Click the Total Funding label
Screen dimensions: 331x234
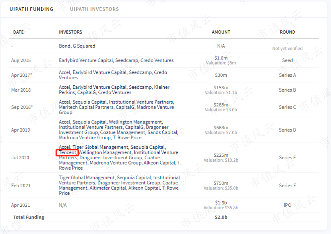pyautogui.click(x=29, y=217)
